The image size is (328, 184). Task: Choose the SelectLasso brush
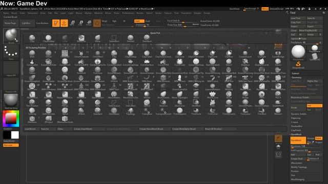(114, 103)
